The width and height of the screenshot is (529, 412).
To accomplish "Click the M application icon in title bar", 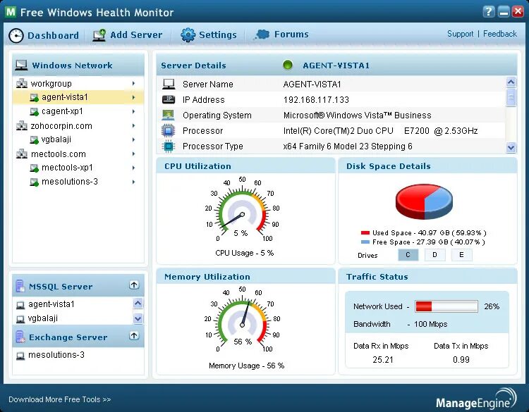I will 11,12.
